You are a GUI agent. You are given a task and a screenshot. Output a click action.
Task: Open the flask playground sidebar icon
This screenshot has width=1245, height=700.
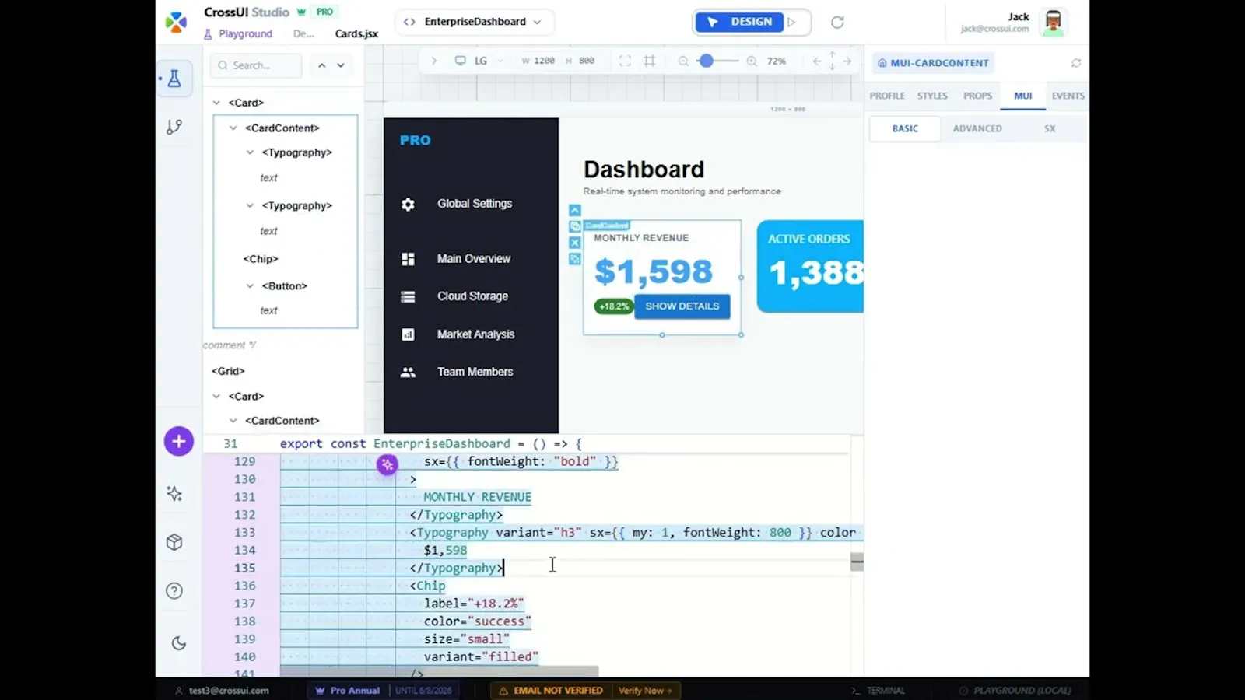click(174, 79)
